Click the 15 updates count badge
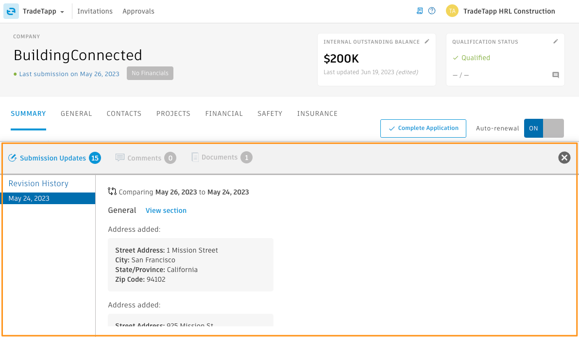Screen dimensions: 579x337 pyautogui.click(x=95, y=158)
